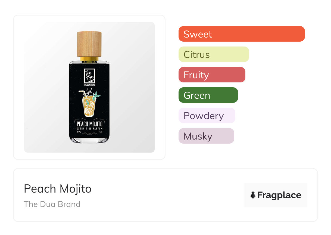Select the Sweet accord bar

coord(241,34)
